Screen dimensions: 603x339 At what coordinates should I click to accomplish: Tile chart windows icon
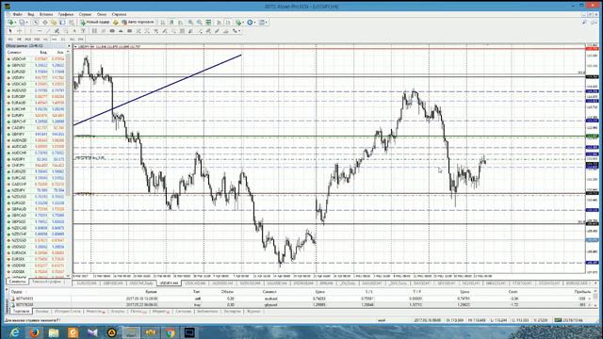(x=208, y=23)
